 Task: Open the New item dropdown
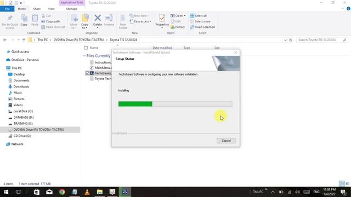tap(139, 16)
